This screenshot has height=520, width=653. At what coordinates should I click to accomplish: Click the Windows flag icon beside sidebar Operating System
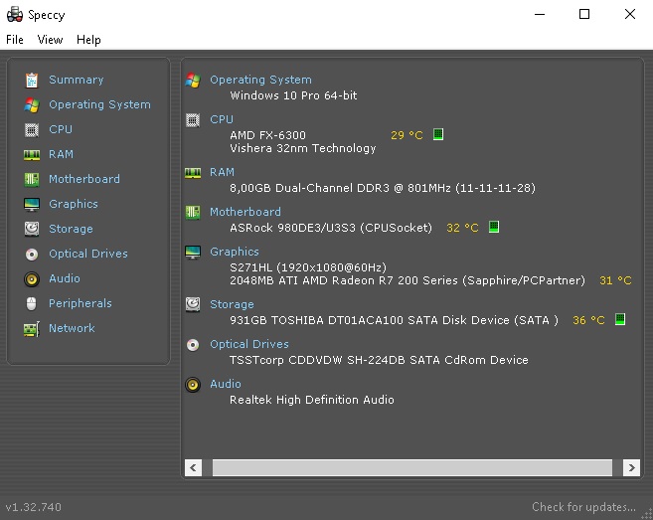tap(32, 105)
